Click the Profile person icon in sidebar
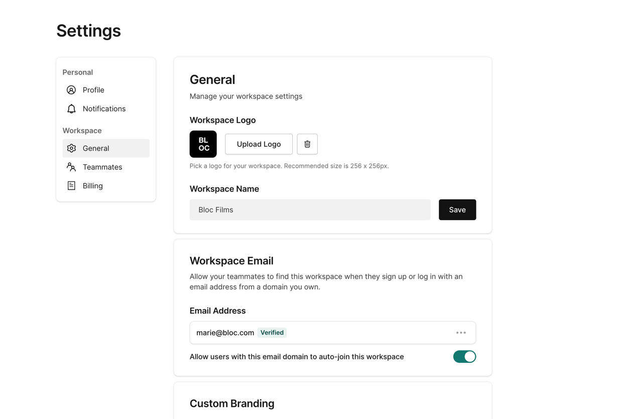Viewport: 619px width, 419px height. click(71, 90)
